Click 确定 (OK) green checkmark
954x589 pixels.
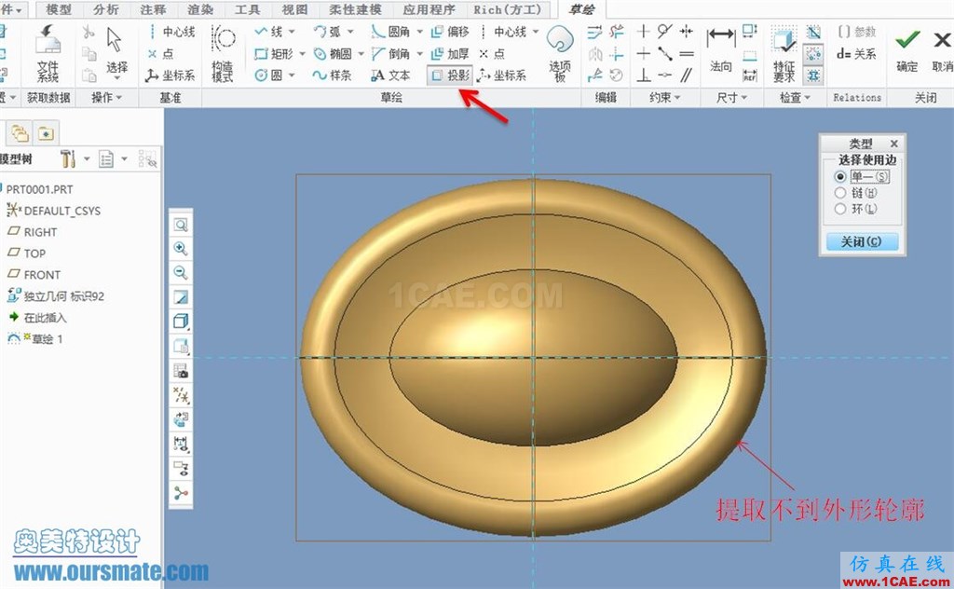pos(906,51)
